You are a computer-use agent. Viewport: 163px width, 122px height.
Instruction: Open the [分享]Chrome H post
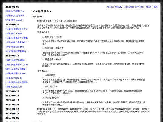click(x=14, y=78)
